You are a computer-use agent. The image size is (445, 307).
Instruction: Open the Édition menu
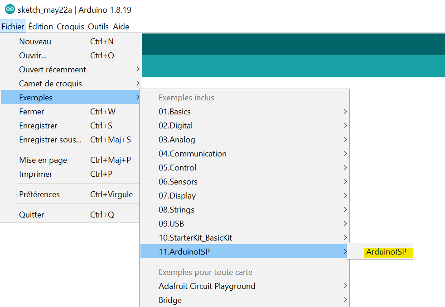coord(41,26)
